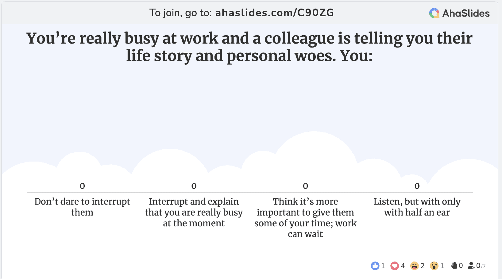
Task: Click the "To join, go to:" text
Action: point(180,13)
